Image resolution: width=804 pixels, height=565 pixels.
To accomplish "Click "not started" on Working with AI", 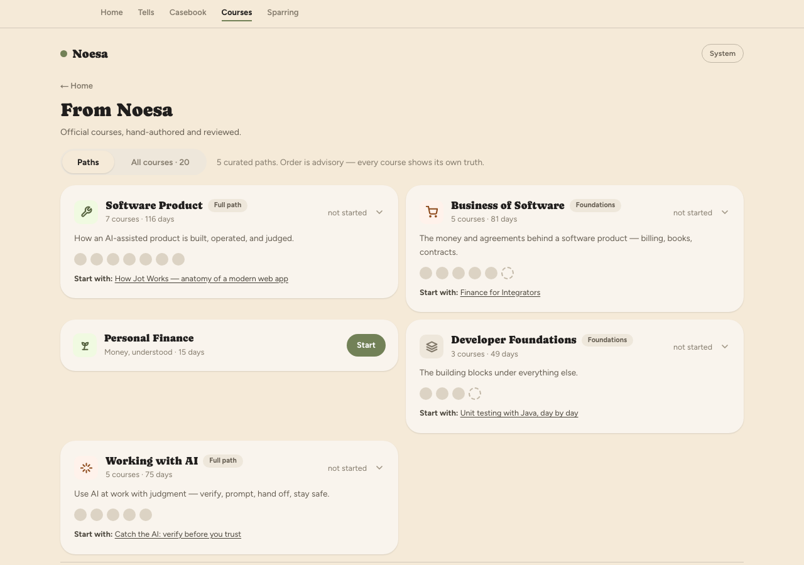I will 347,468.
